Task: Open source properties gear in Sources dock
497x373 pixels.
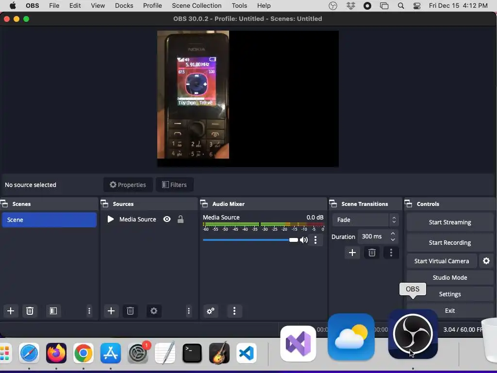Action: [x=154, y=311]
